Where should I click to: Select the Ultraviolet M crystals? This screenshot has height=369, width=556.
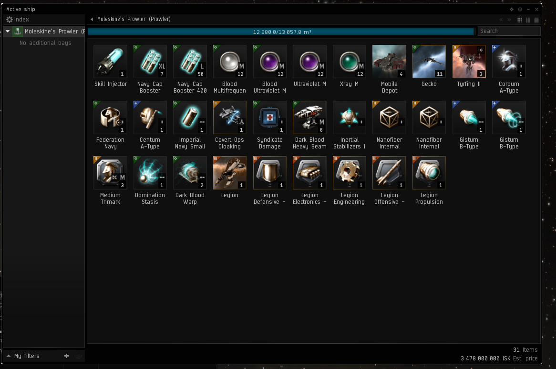point(309,62)
